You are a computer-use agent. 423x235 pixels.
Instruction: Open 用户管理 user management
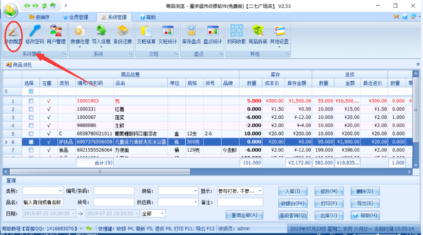pyautogui.click(x=56, y=34)
